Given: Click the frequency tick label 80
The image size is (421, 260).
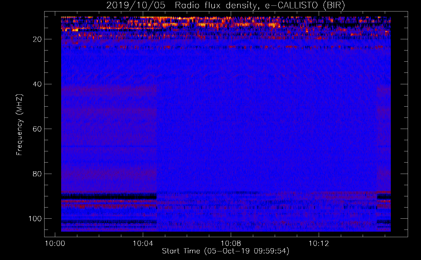Looking at the screenshot, I should (37, 174).
